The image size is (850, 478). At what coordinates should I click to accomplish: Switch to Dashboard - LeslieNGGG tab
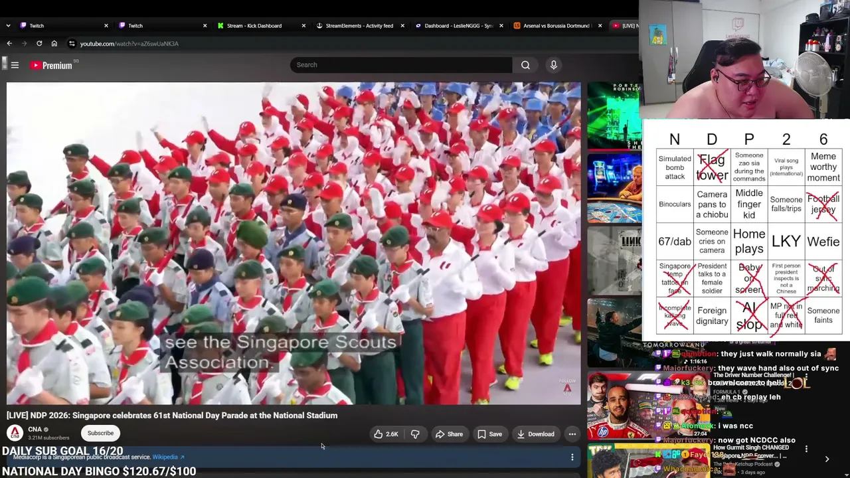point(456,26)
